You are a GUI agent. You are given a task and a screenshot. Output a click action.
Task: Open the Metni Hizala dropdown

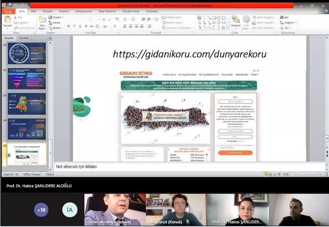173,23
